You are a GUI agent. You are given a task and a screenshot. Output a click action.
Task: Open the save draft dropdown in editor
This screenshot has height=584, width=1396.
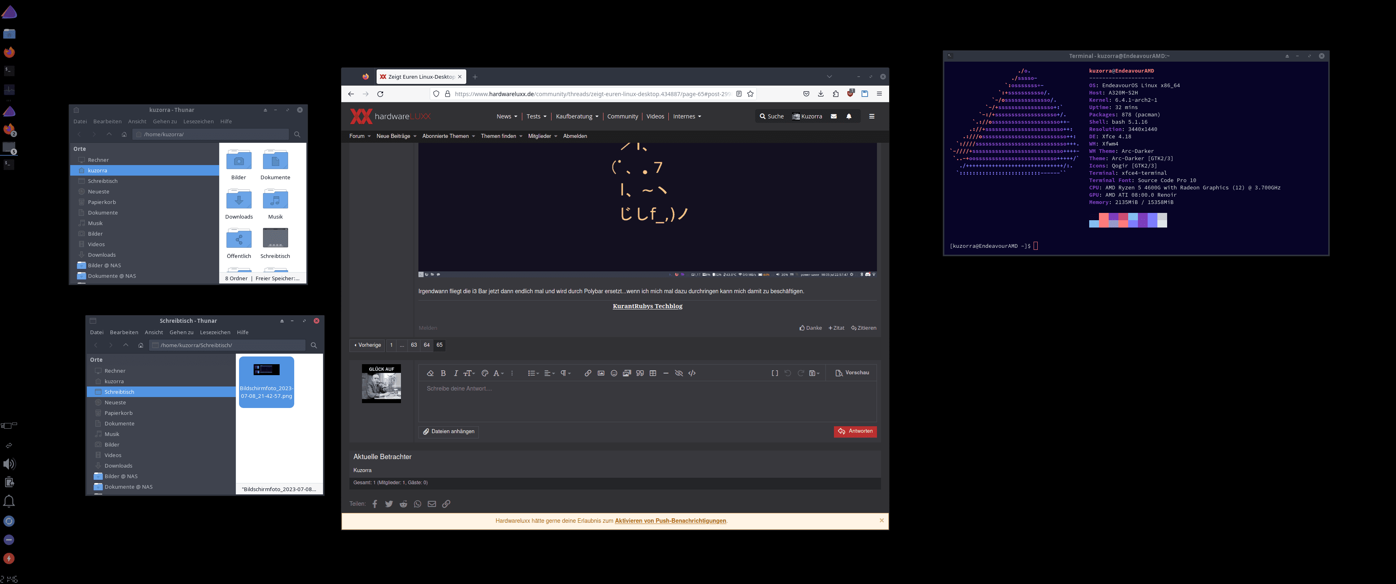click(814, 373)
